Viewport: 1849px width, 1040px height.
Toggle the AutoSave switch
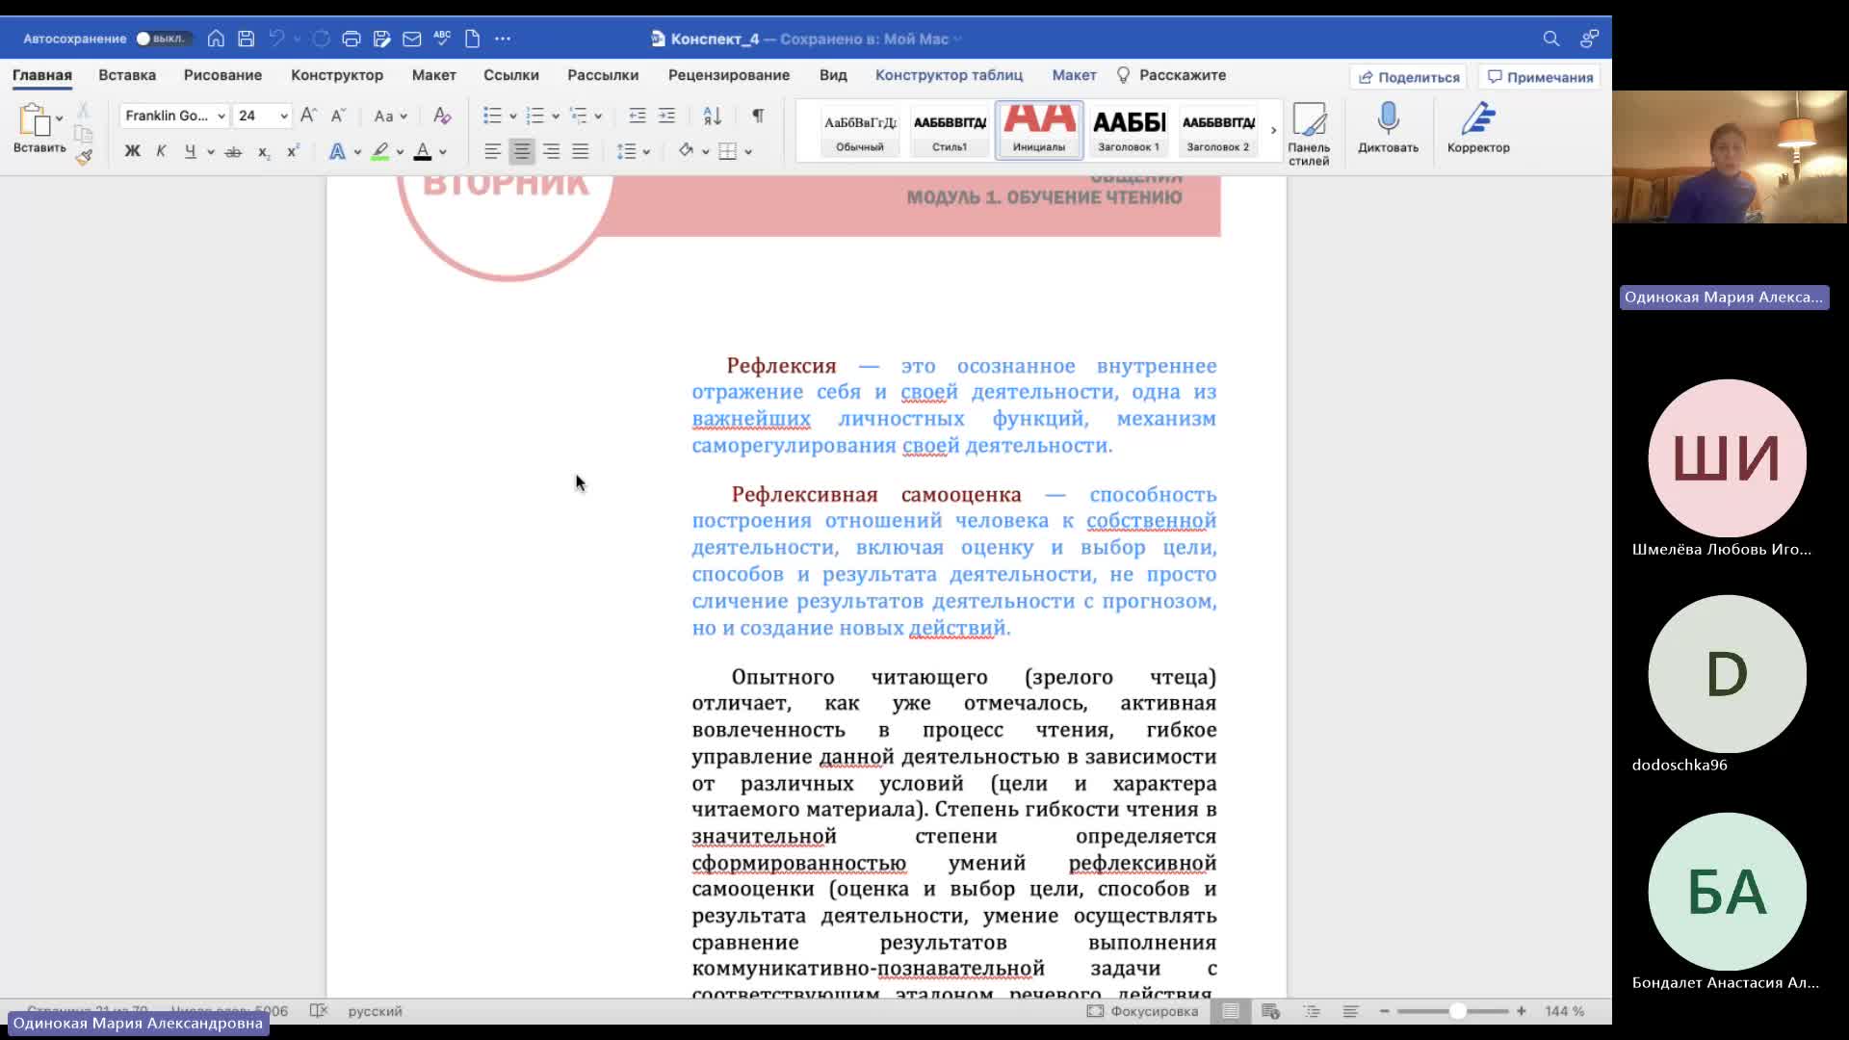pos(162,39)
